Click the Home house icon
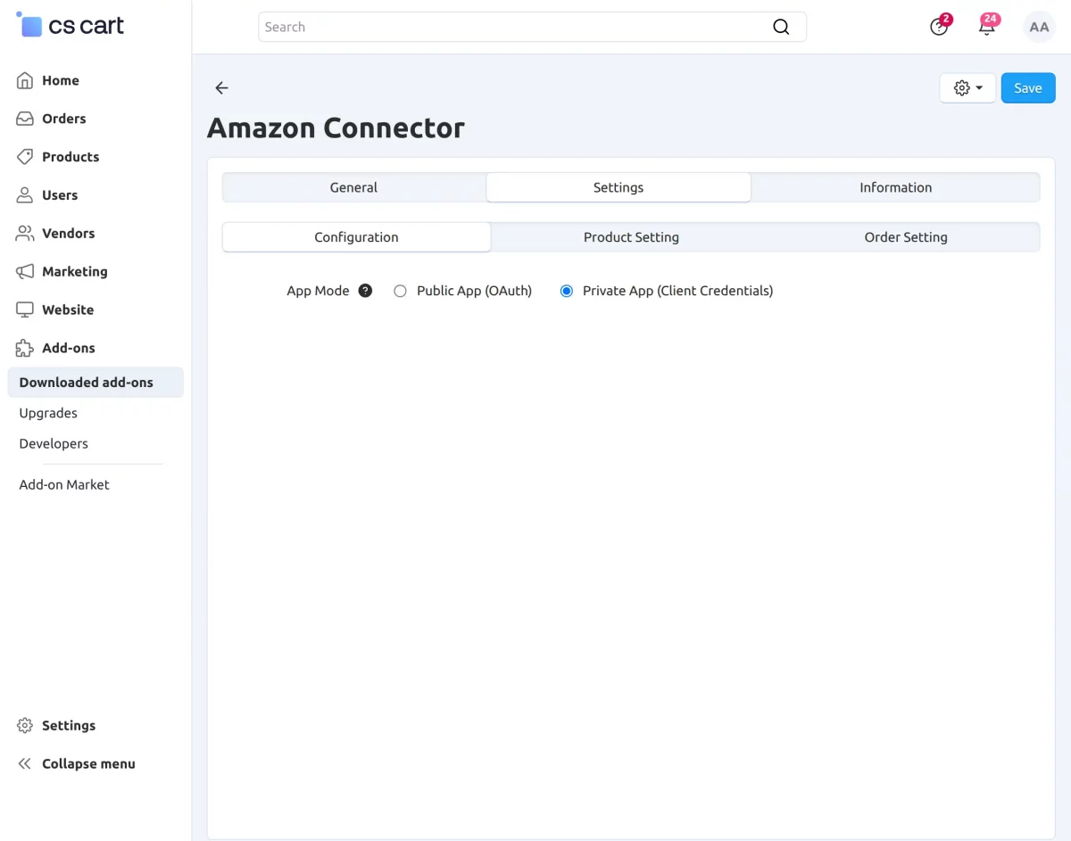1071x841 pixels. coord(25,80)
